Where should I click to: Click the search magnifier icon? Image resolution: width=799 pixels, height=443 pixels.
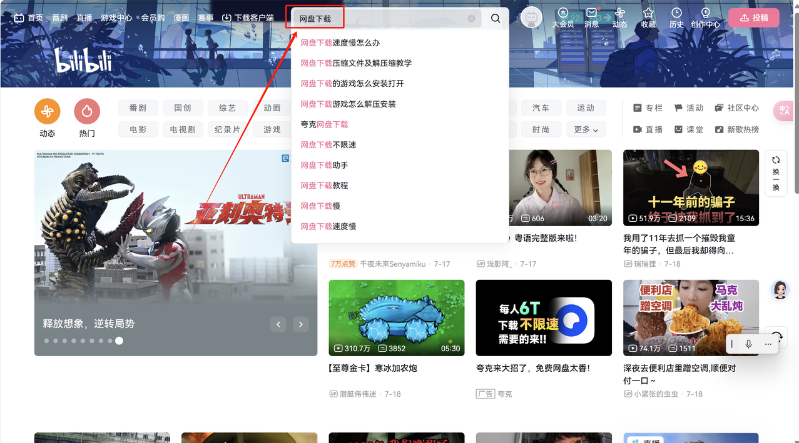point(496,18)
